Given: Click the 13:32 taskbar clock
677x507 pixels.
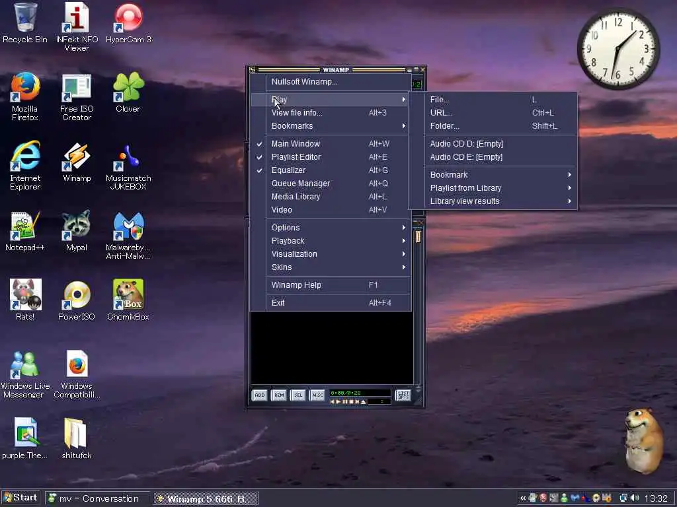Looking at the screenshot, I should [656, 498].
